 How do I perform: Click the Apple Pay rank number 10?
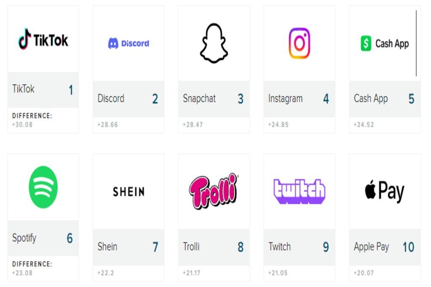(408, 247)
